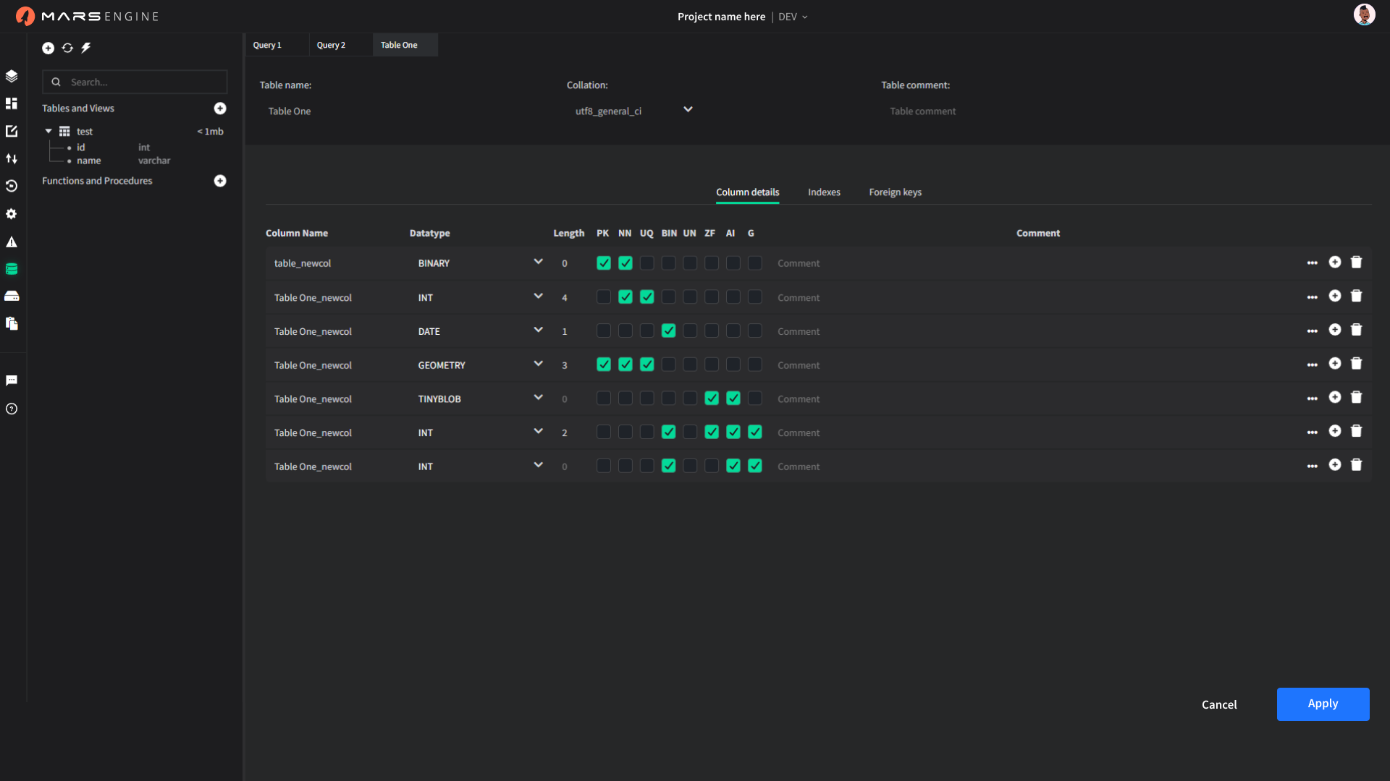Click the database icon in the left sidebar
1390x781 pixels.
(12, 269)
